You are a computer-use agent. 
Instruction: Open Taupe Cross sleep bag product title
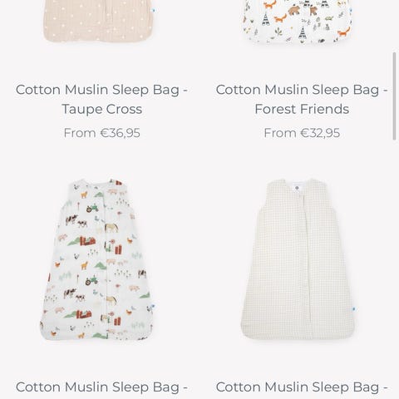[x=101, y=99]
